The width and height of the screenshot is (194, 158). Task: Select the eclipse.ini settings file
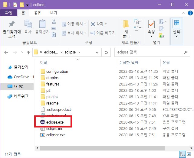54,129
